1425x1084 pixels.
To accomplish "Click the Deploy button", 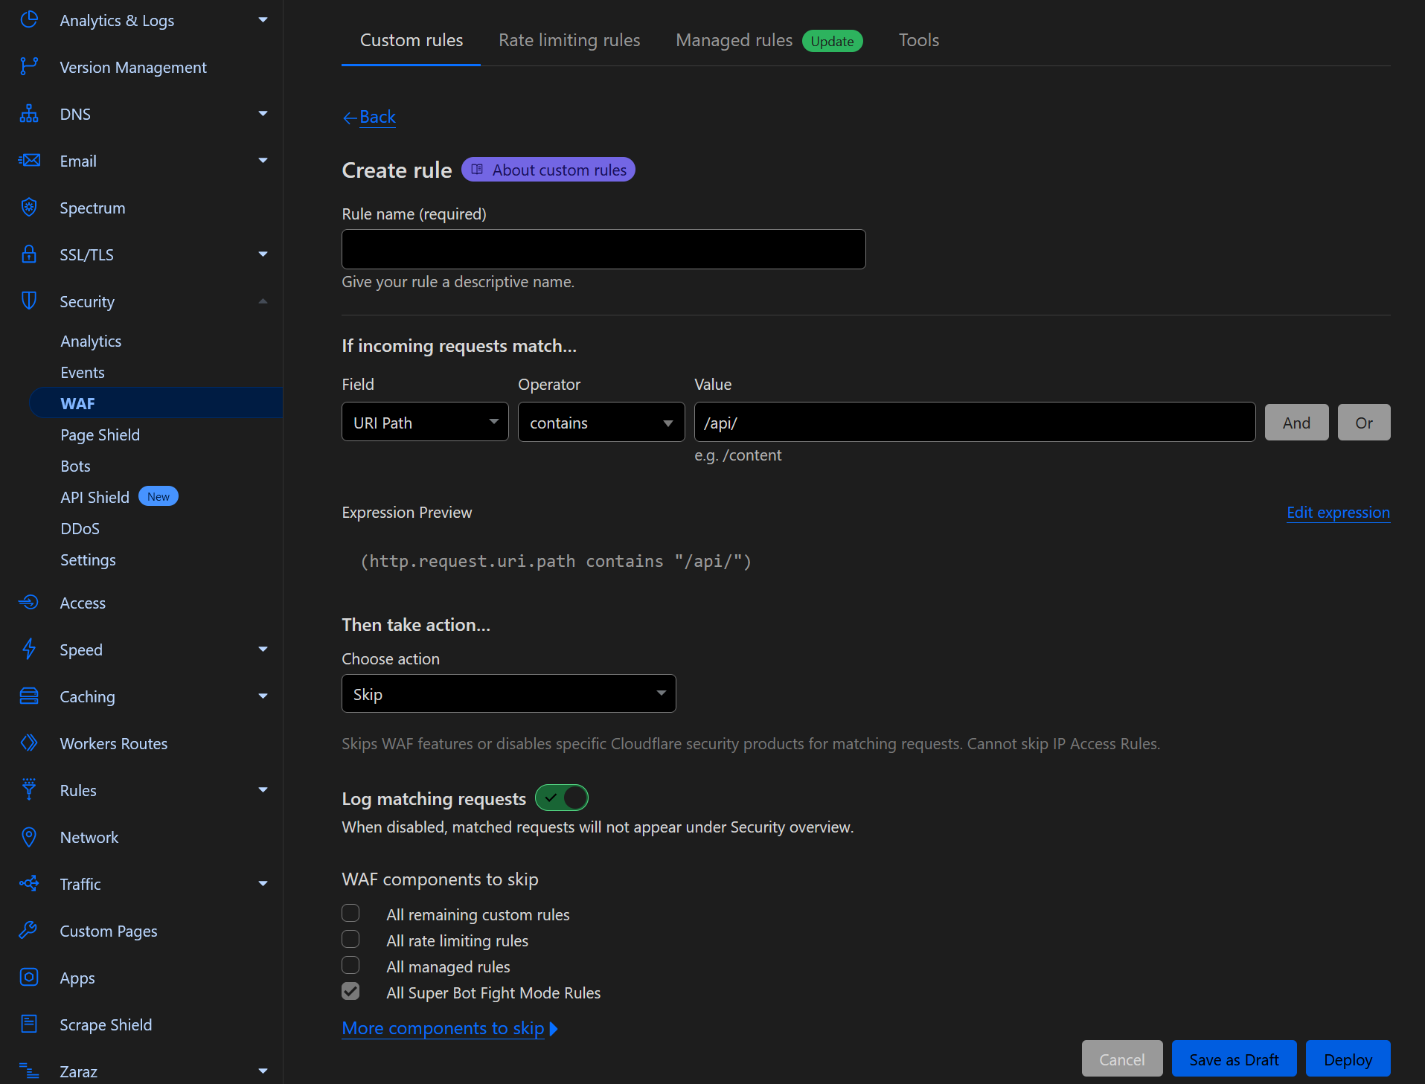I will pyautogui.click(x=1348, y=1058).
